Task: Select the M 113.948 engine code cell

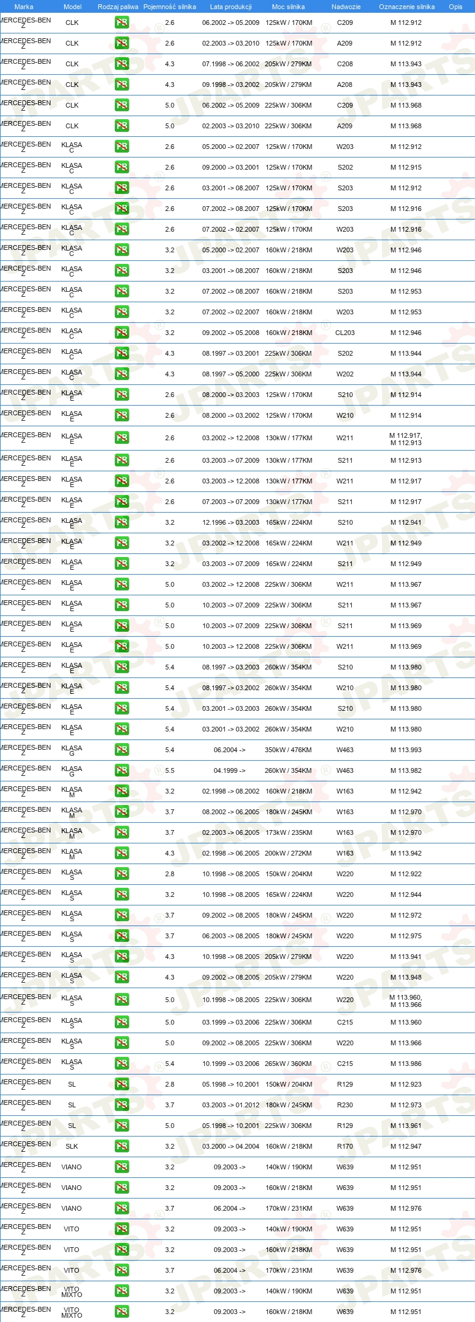Action: click(406, 977)
